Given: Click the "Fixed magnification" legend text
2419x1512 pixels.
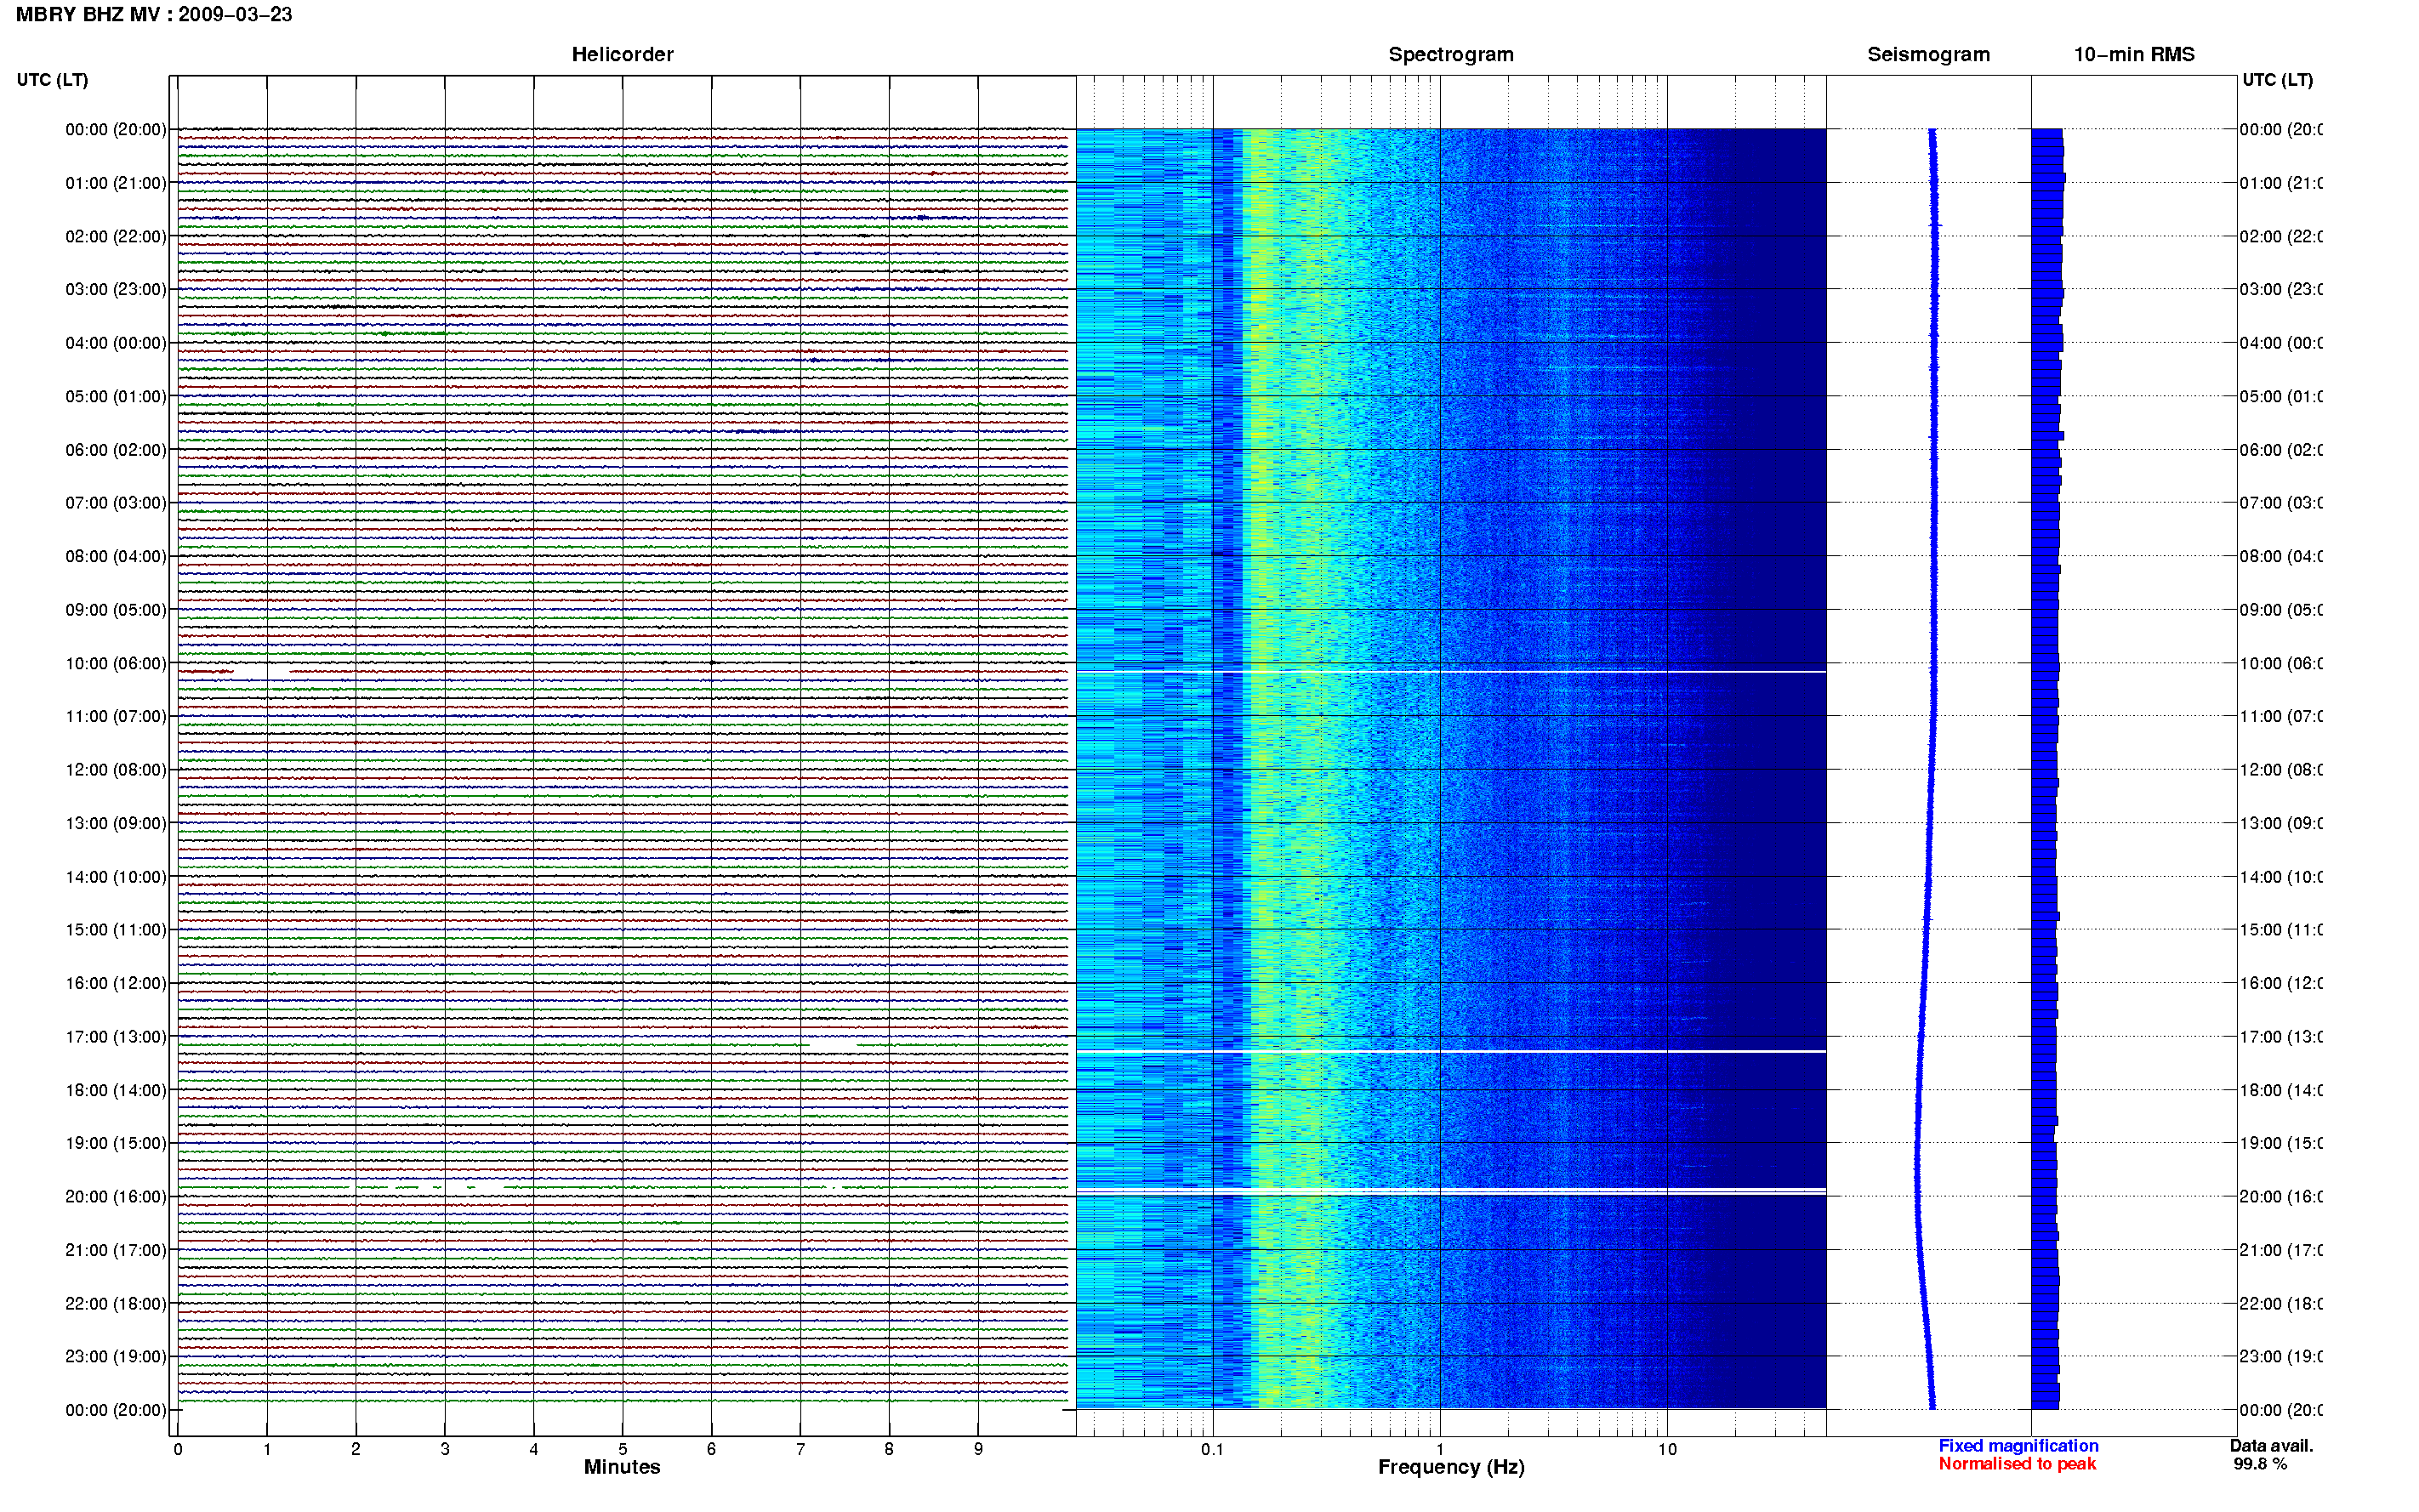Looking at the screenshot, I should (2018, 1446).
